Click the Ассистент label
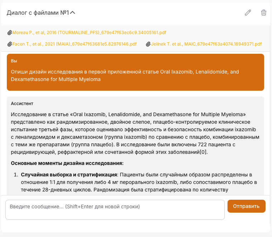Screen dimensions: 272x237 point(22,104)
